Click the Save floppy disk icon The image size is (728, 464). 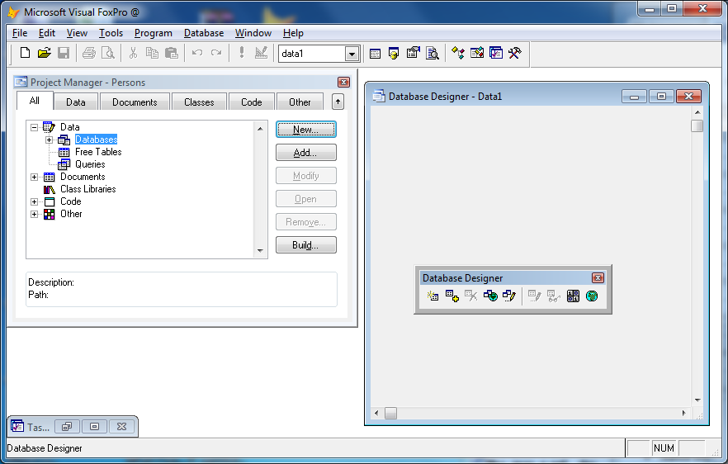64,53
